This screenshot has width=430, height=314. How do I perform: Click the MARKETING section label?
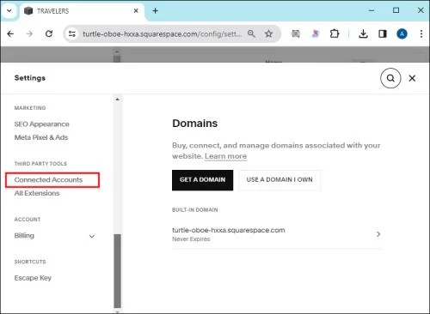pyautogui.click(x=30, y=108)
